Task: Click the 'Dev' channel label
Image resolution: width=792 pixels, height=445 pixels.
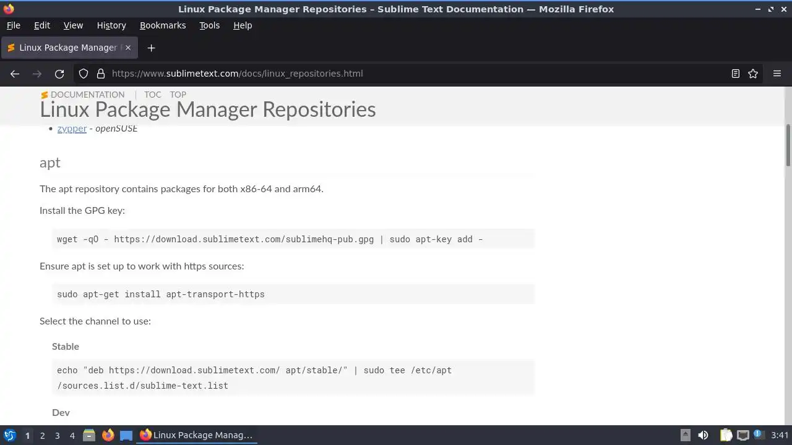Action: click(x=61, y=412)
